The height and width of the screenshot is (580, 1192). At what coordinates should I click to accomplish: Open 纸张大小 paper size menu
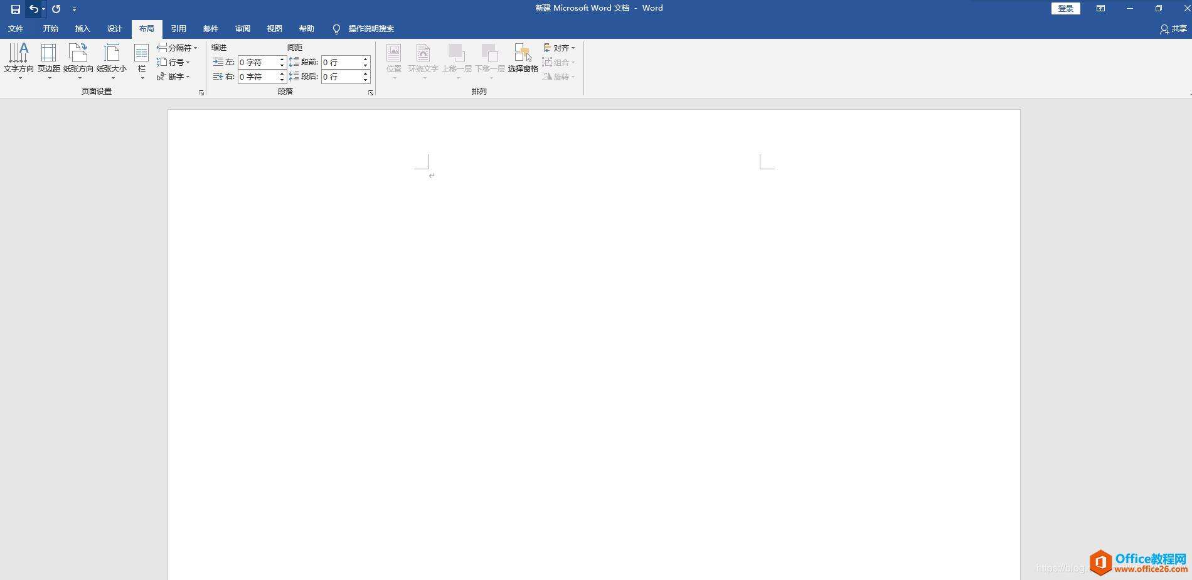(x=112, y=61)
